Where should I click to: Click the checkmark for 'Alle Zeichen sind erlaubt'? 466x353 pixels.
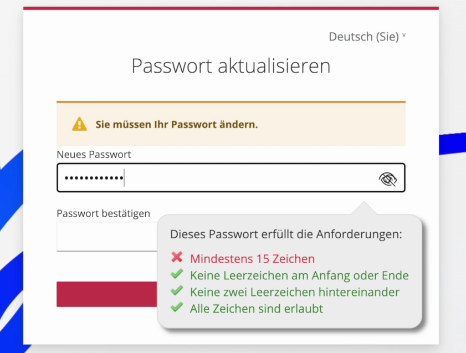pos(177,308)
